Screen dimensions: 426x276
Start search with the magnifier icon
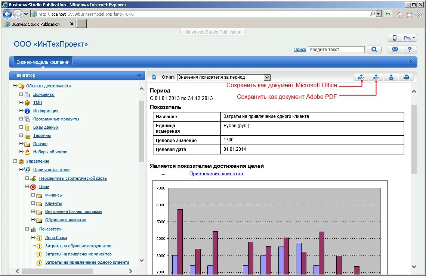click(x=374, y=49)
